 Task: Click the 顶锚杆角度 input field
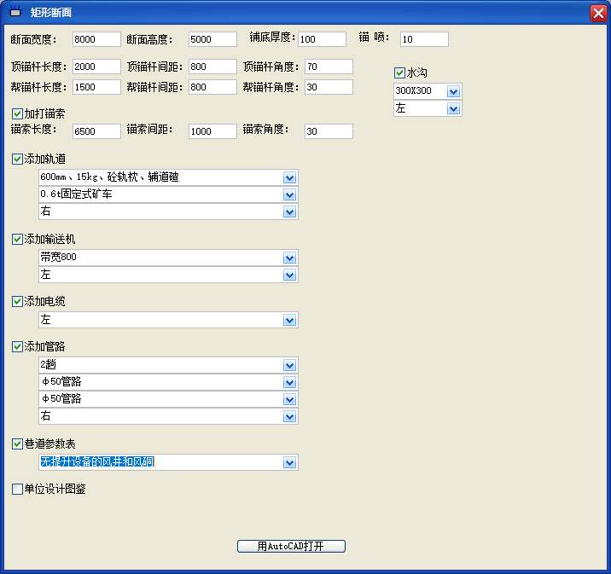pyautogui.click(x=328, y=67)
